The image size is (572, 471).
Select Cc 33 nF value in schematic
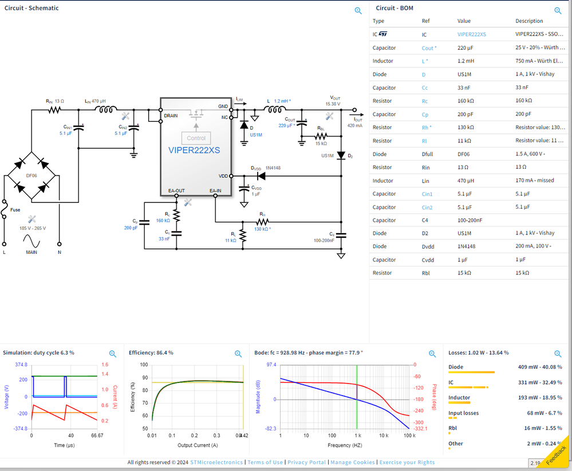coord(164,238)
